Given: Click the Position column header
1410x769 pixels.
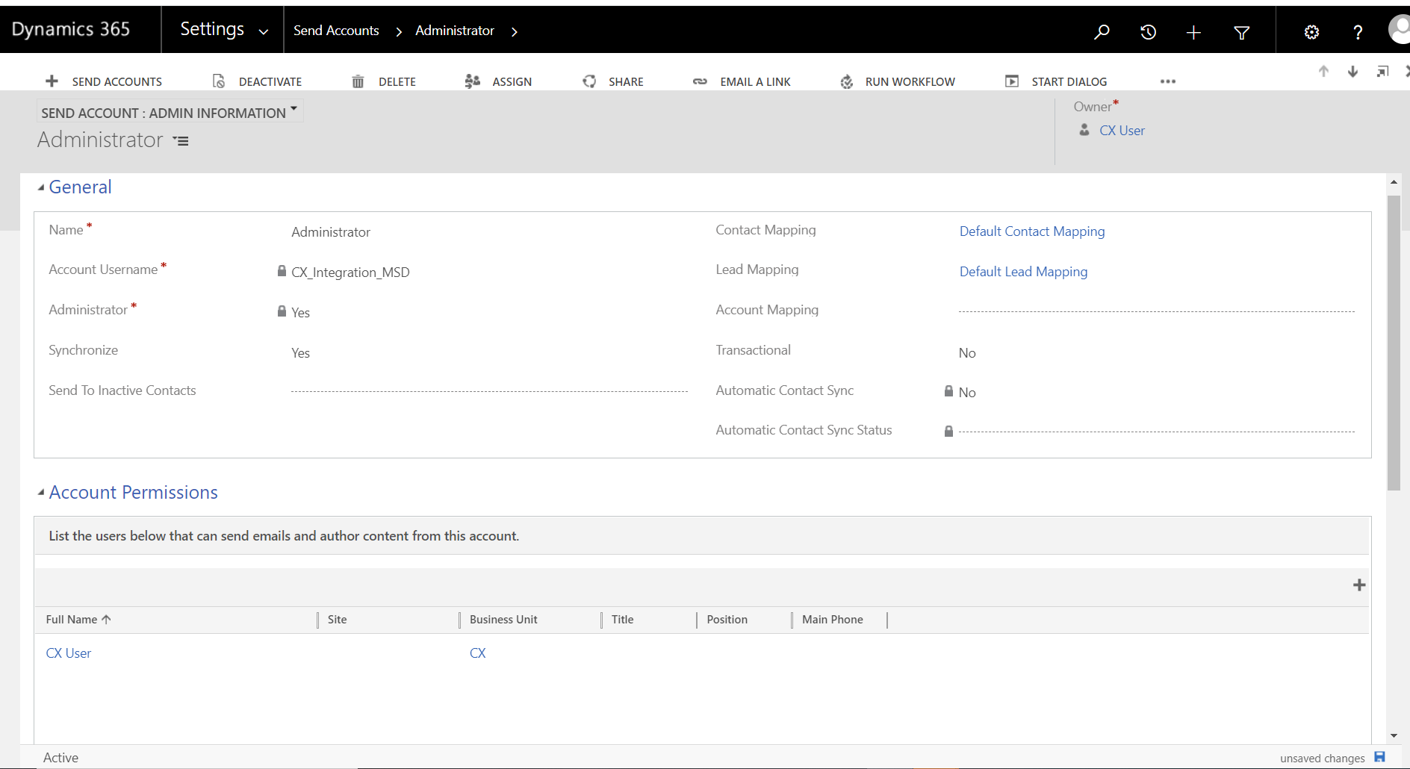Looking at the screenshot, I should (727, 620).
